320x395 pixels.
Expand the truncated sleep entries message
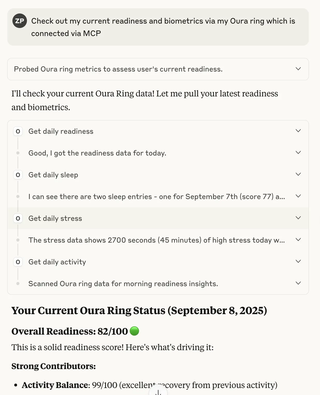pyautogui.click(x=298, y=196)
